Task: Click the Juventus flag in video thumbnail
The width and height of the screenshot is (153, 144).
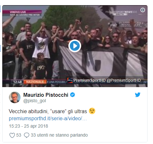Action: [x=103, y=64]
